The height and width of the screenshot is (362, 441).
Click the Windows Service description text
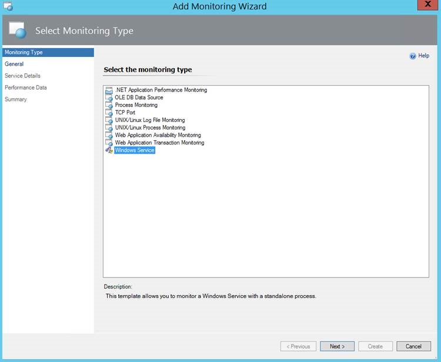point(211,296)
